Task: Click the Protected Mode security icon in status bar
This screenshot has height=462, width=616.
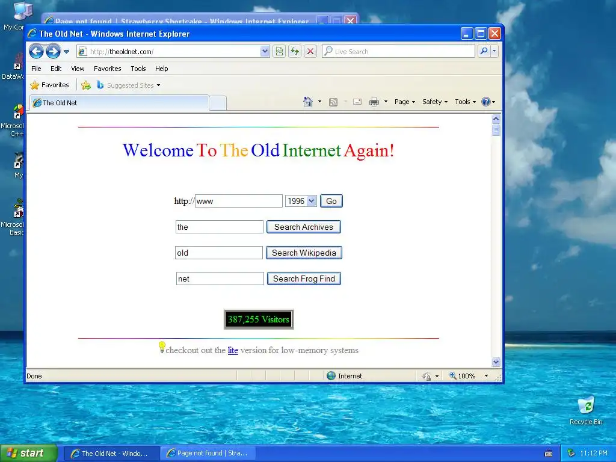Action: pyautogui.click(x=427, y=377)
